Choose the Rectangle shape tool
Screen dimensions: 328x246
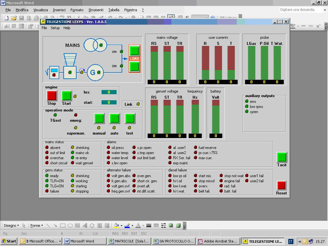click(62, 225)
